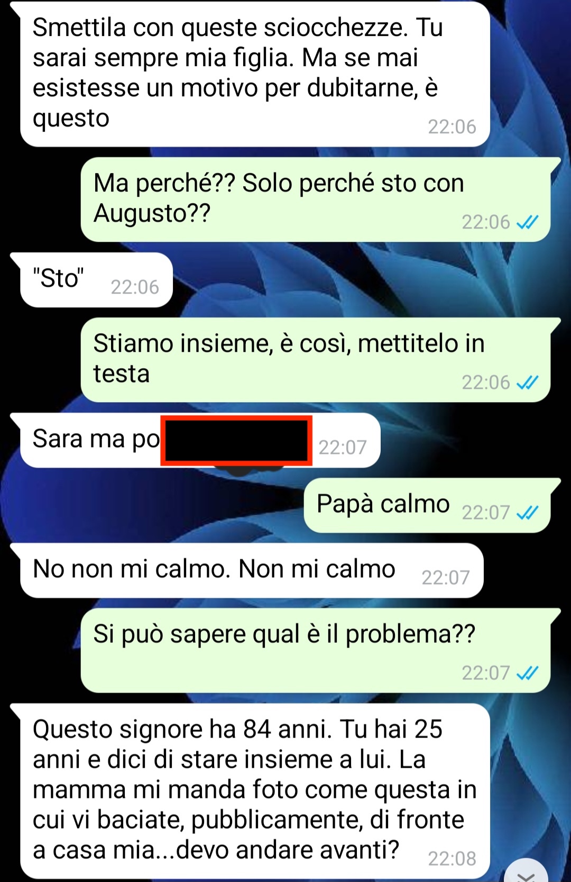This screenshot has height=882, width=571.
Task: Tap the 22:08 timestamp on the last message
Action: tap(452, 858)
